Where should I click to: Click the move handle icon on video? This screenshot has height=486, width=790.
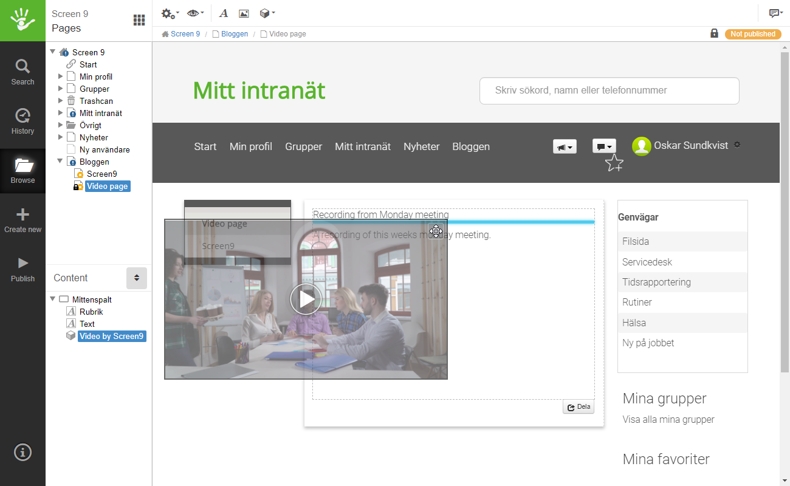click(435, 231)
